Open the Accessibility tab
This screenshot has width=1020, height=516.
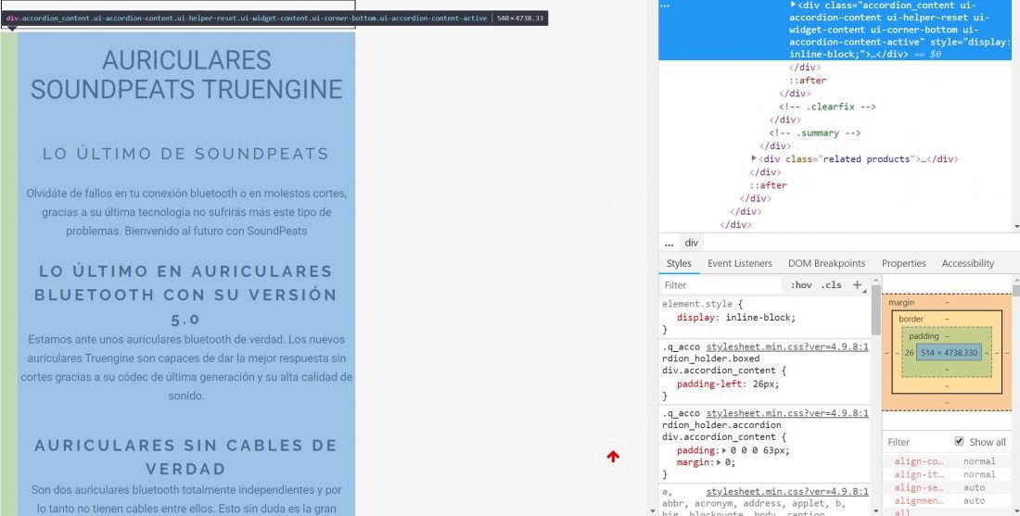[x=967, y=263]
